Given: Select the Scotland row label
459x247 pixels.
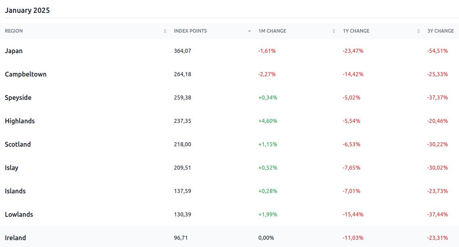Looking at the screenshot, I should pos(18,144).
